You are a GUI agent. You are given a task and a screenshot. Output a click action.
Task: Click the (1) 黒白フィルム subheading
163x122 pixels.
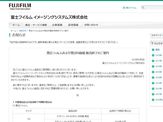coord(20,106)
